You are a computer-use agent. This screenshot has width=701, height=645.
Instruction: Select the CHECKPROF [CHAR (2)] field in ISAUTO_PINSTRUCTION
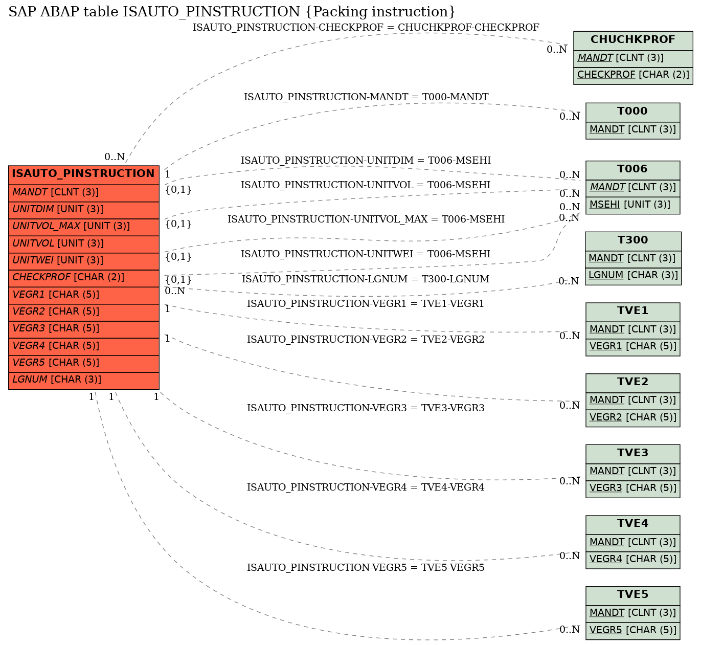tap(84, 278)
